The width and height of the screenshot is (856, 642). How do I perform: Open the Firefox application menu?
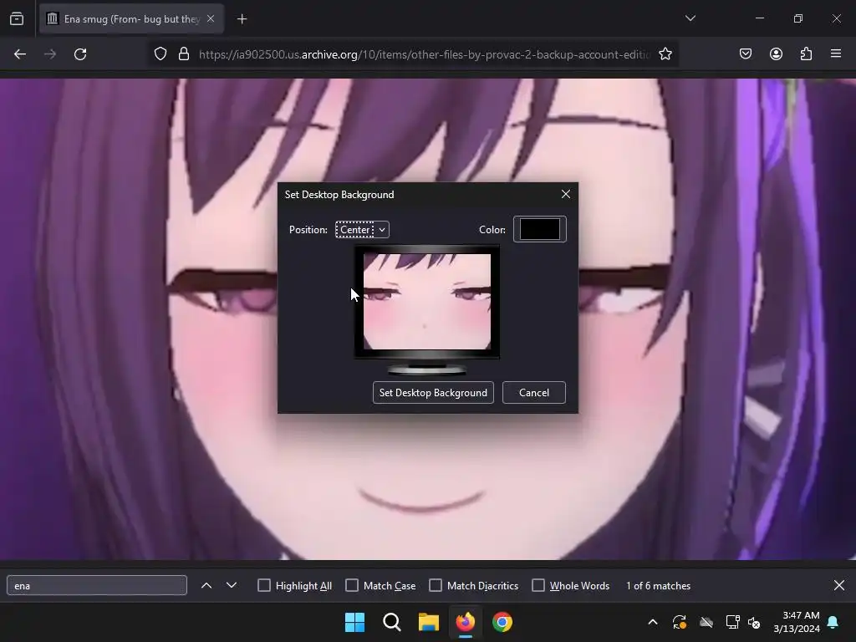pyautogui.click(x=836, y=53)
